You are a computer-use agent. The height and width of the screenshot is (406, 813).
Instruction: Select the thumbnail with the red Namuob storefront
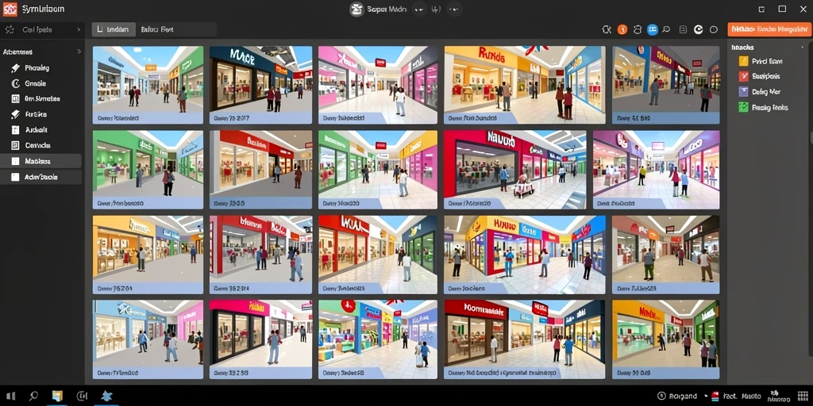[x=514, y=170]
